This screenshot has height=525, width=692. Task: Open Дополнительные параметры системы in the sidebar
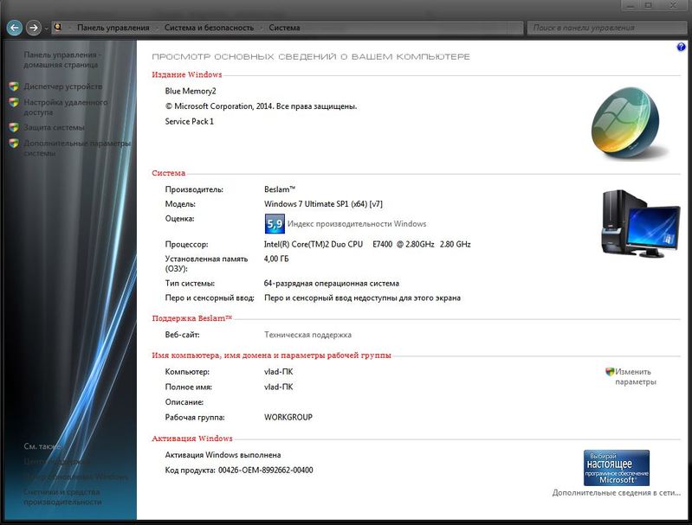76,148
